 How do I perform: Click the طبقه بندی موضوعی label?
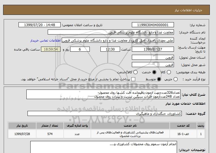[190, 72]
